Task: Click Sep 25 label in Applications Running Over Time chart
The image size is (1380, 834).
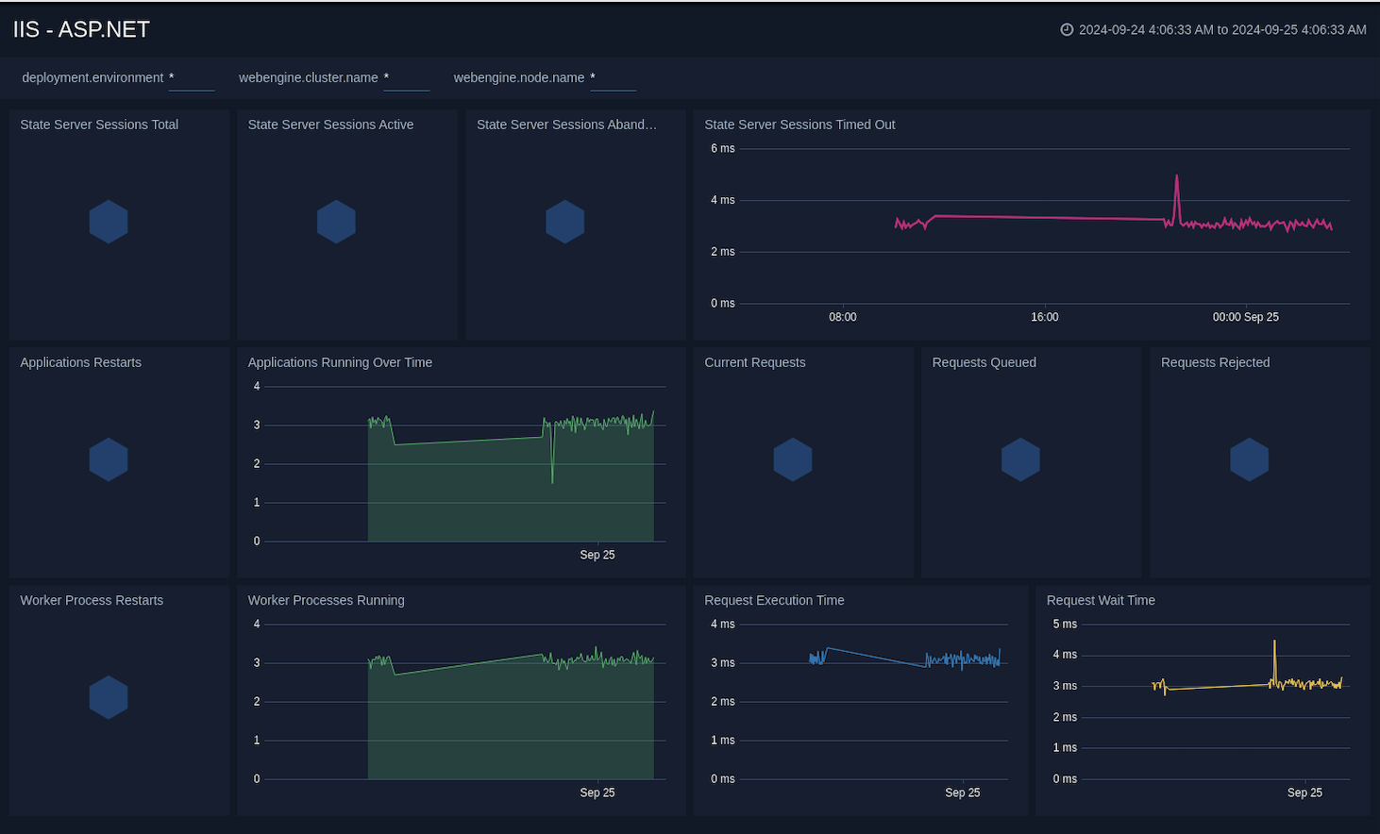Action: point(597,555)
